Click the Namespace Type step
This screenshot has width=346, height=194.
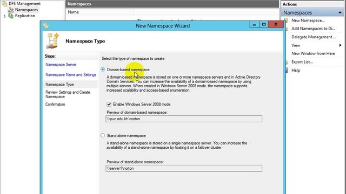[59, 85]
